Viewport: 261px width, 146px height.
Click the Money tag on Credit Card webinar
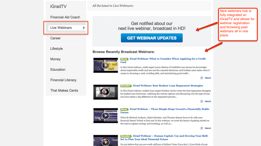pos(124,59)
